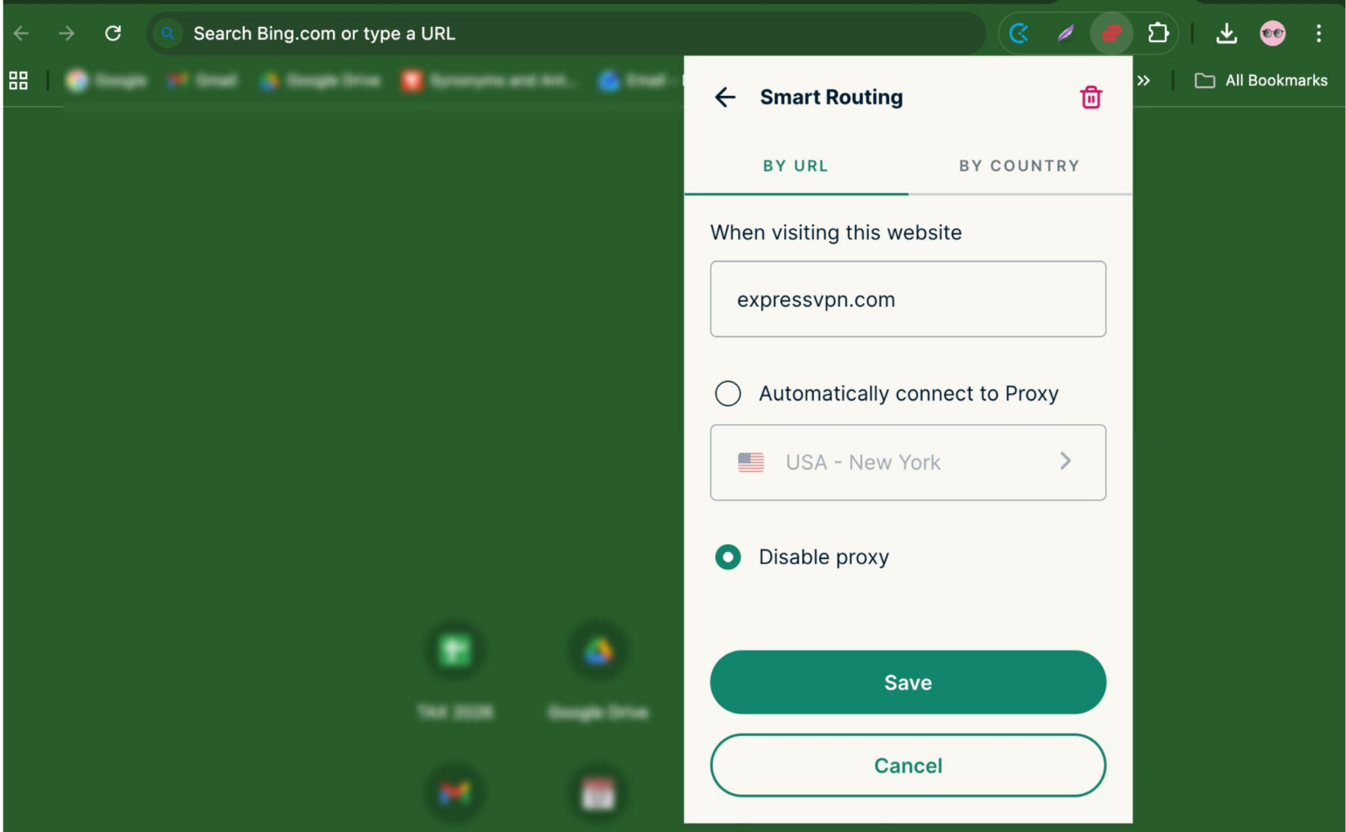Switch to the BY COUNTRY tab

(x=1019, y=166)
